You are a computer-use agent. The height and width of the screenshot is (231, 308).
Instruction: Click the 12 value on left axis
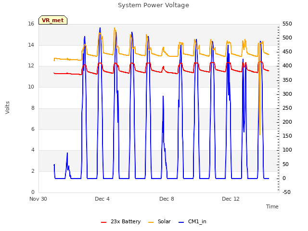point(31,65)
